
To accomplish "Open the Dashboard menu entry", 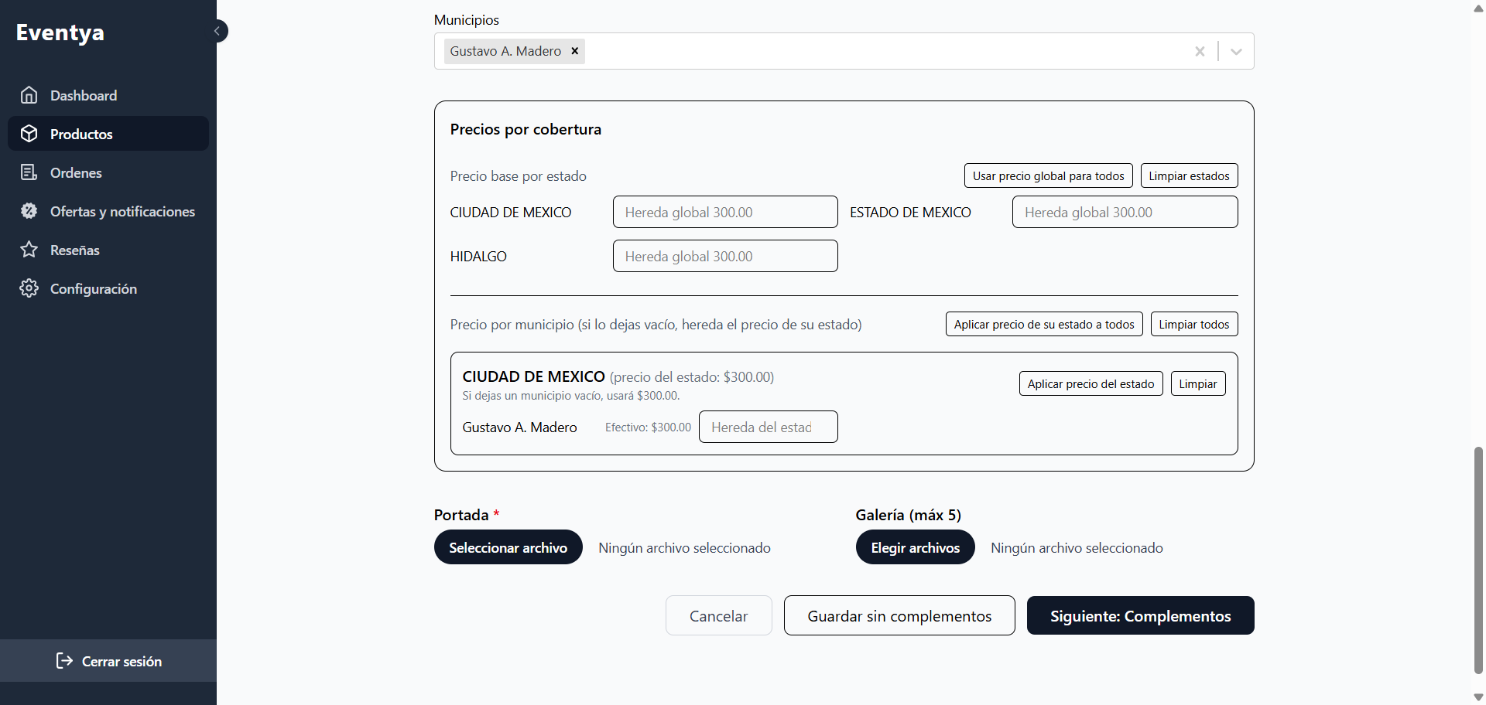I will point(83,95).
